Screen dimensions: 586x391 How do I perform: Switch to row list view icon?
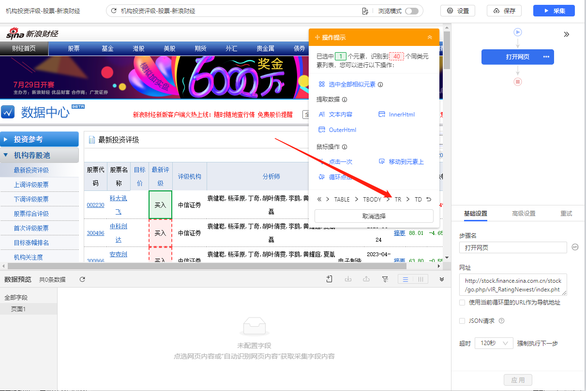click(406, 279)
